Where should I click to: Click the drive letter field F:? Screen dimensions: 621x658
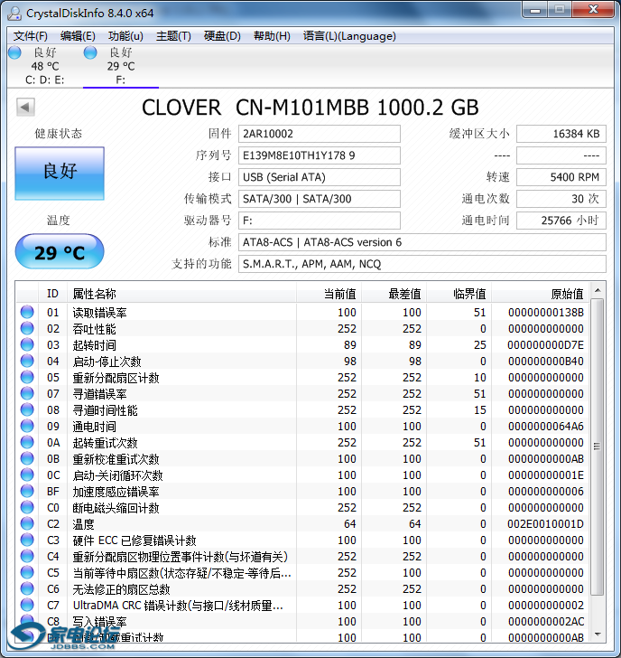[319, 221]
